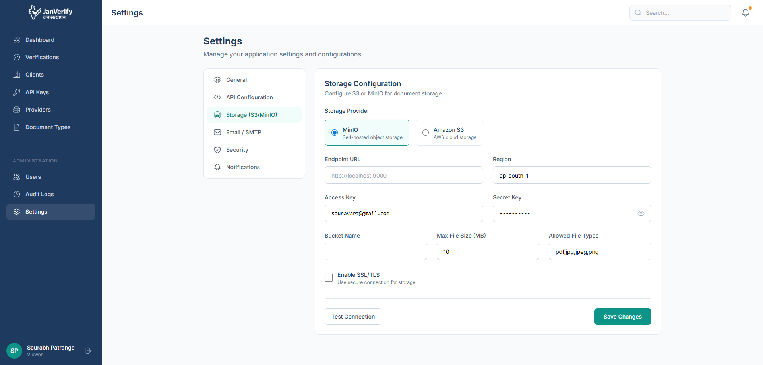Select the Amazon S3 storage provider
Viewport: 763px width, 365px height.
[426, 133]
